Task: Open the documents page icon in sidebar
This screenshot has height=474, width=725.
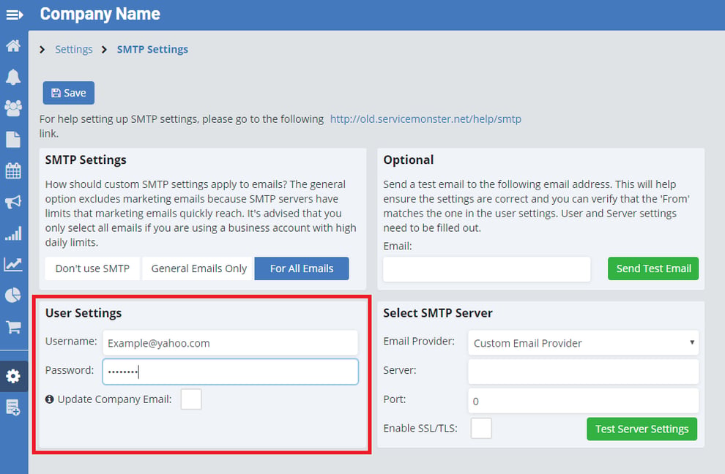Action: (x=13, y=140)
